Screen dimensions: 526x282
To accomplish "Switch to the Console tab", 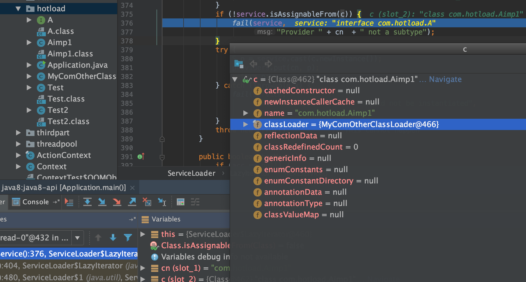I will coord(35,202).
